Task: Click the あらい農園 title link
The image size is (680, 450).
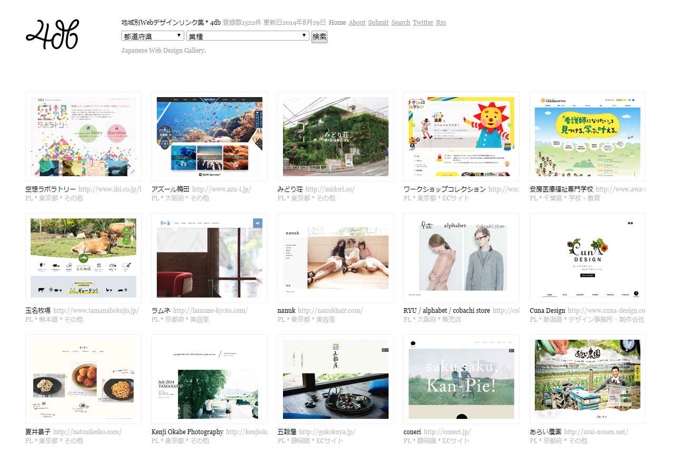Action: click(545, 432)
